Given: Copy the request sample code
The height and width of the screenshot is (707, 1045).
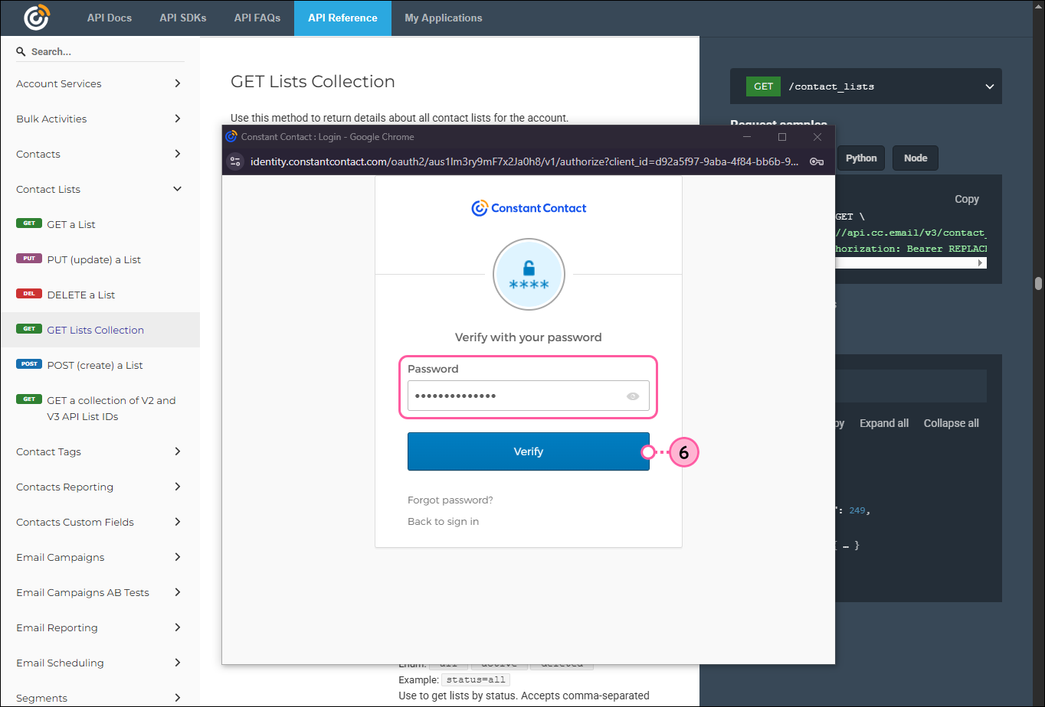Looking at the screenshot, I should click(967, 199).
